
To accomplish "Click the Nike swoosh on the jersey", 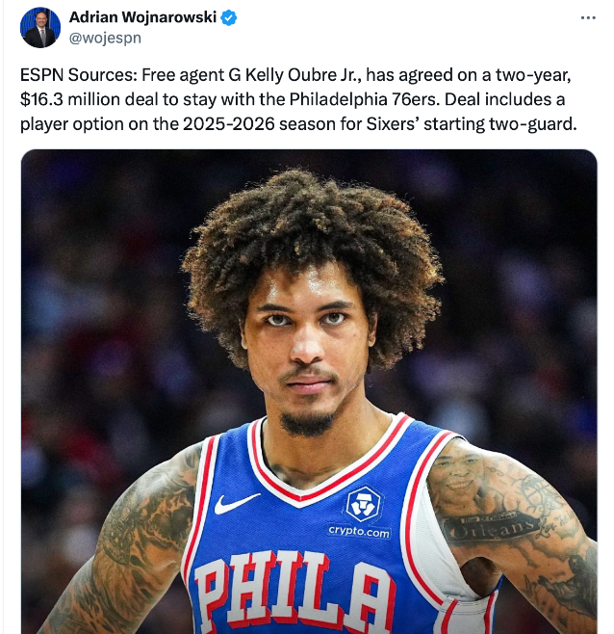I will 237,503.
